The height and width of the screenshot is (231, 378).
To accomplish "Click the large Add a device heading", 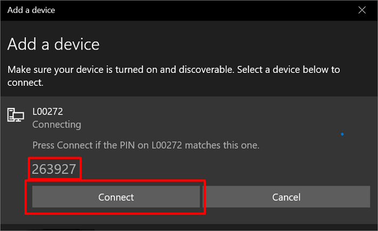I will tap(53, 44).
